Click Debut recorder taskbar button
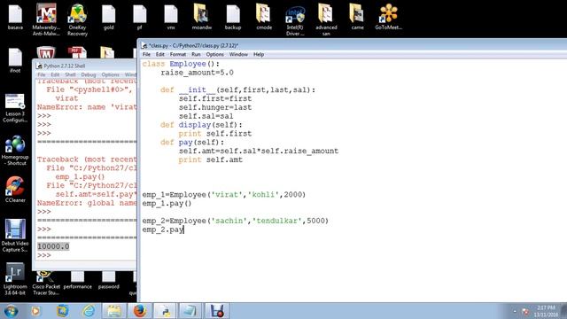The width and height of the screenshot is (567, 319). (x=217, y=311)
